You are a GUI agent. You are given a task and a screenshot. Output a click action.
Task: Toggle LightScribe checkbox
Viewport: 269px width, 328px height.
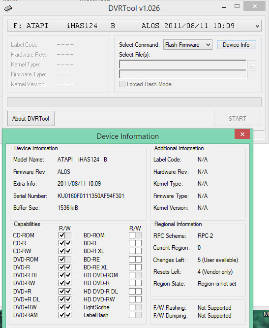(132, 307)
